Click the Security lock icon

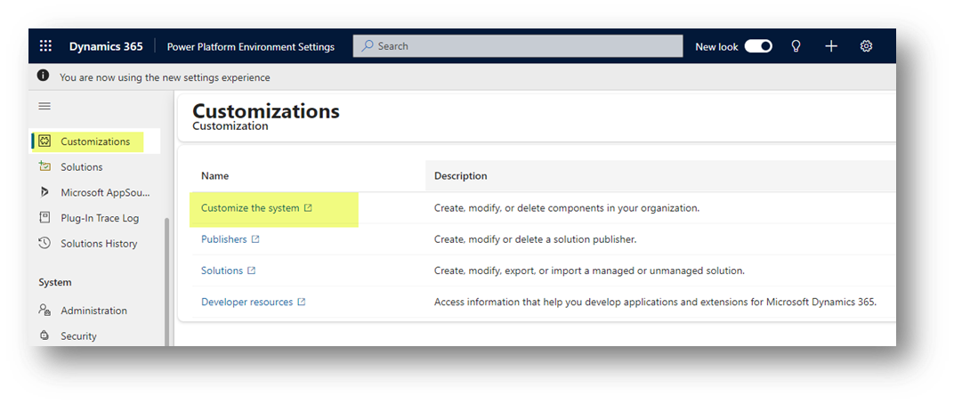[x=44, y=335]
